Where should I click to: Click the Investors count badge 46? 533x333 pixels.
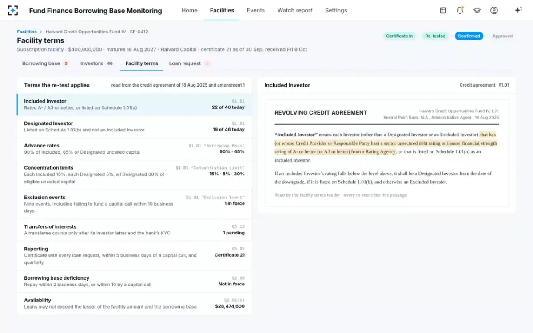click(x=110, y=63)
